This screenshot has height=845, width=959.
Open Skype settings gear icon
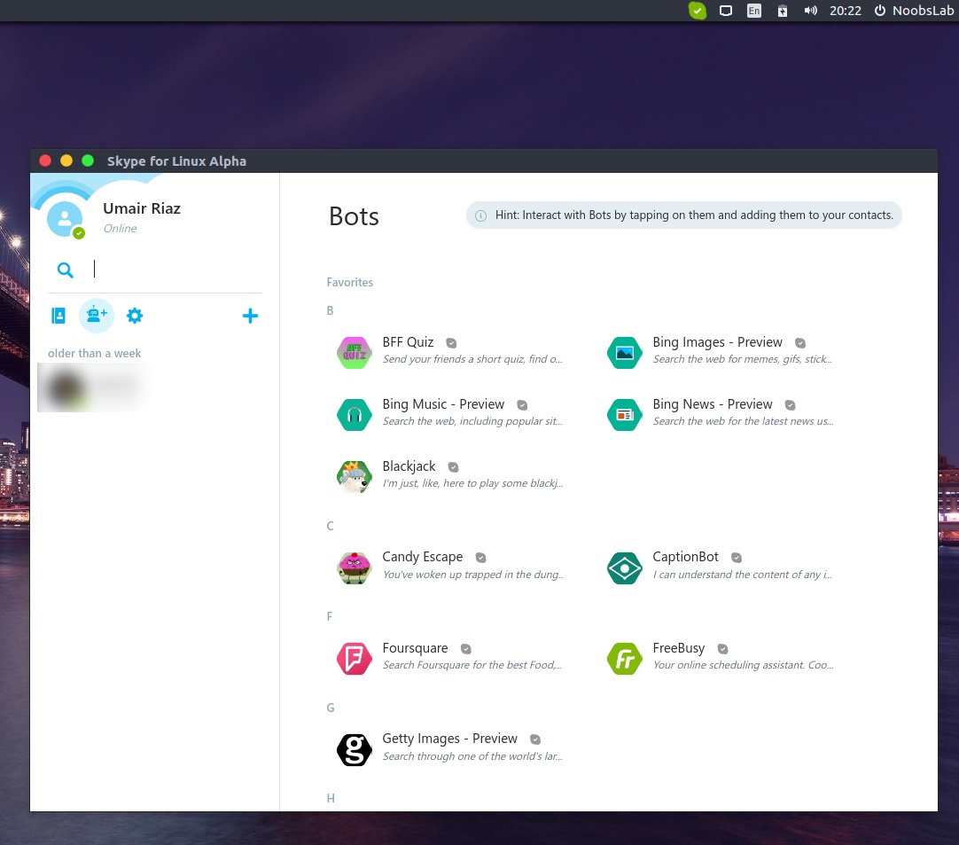135,316
